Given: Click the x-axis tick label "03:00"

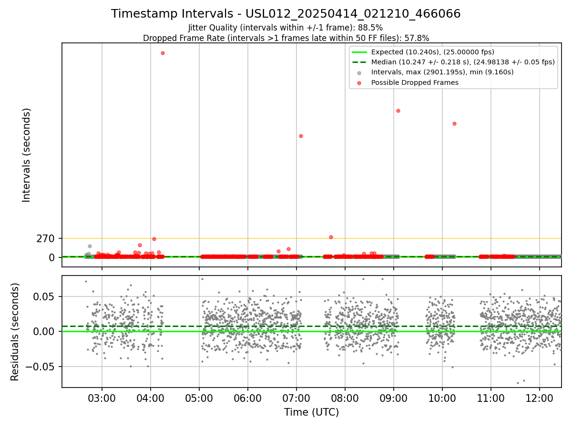Looking at the screenshot, I should coord(102,398).
